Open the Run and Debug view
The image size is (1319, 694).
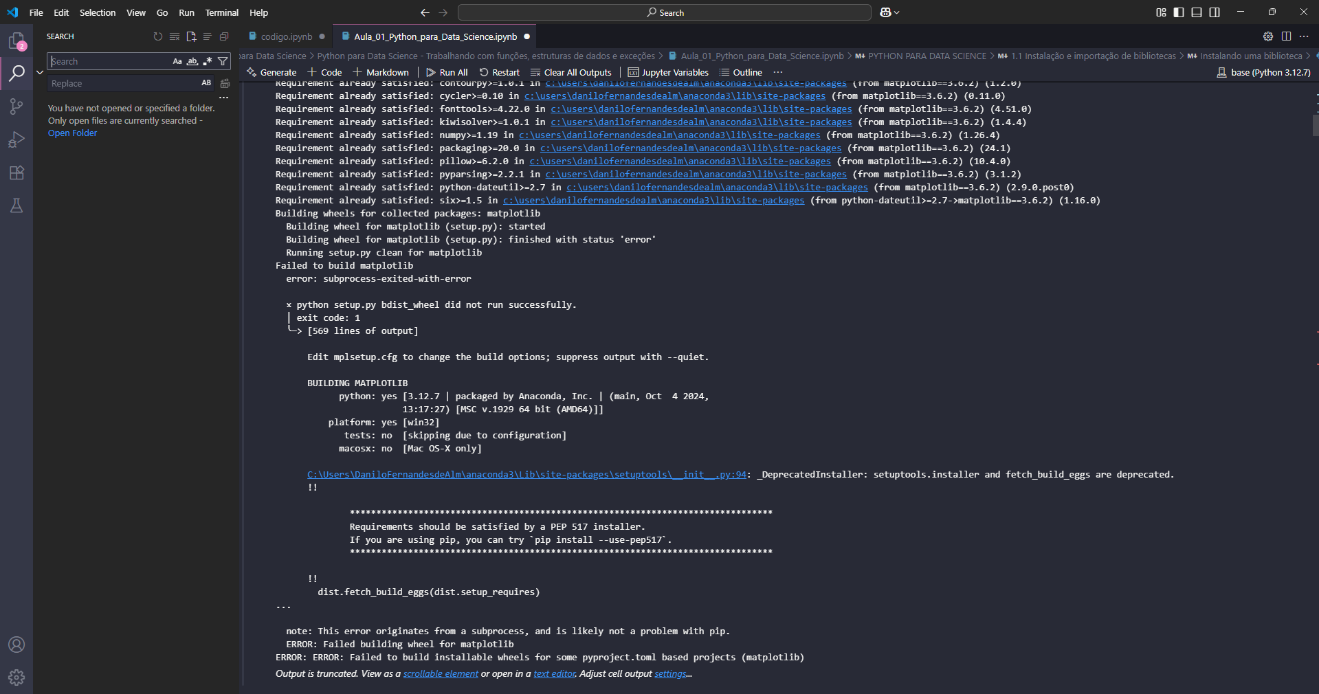coord(16,139)
